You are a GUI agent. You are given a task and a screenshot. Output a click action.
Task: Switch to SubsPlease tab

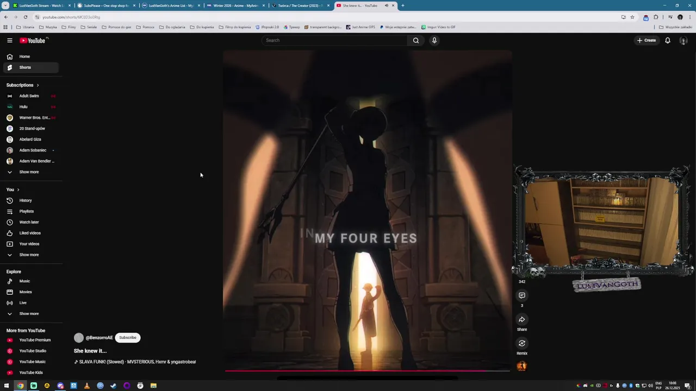point(106,5)
